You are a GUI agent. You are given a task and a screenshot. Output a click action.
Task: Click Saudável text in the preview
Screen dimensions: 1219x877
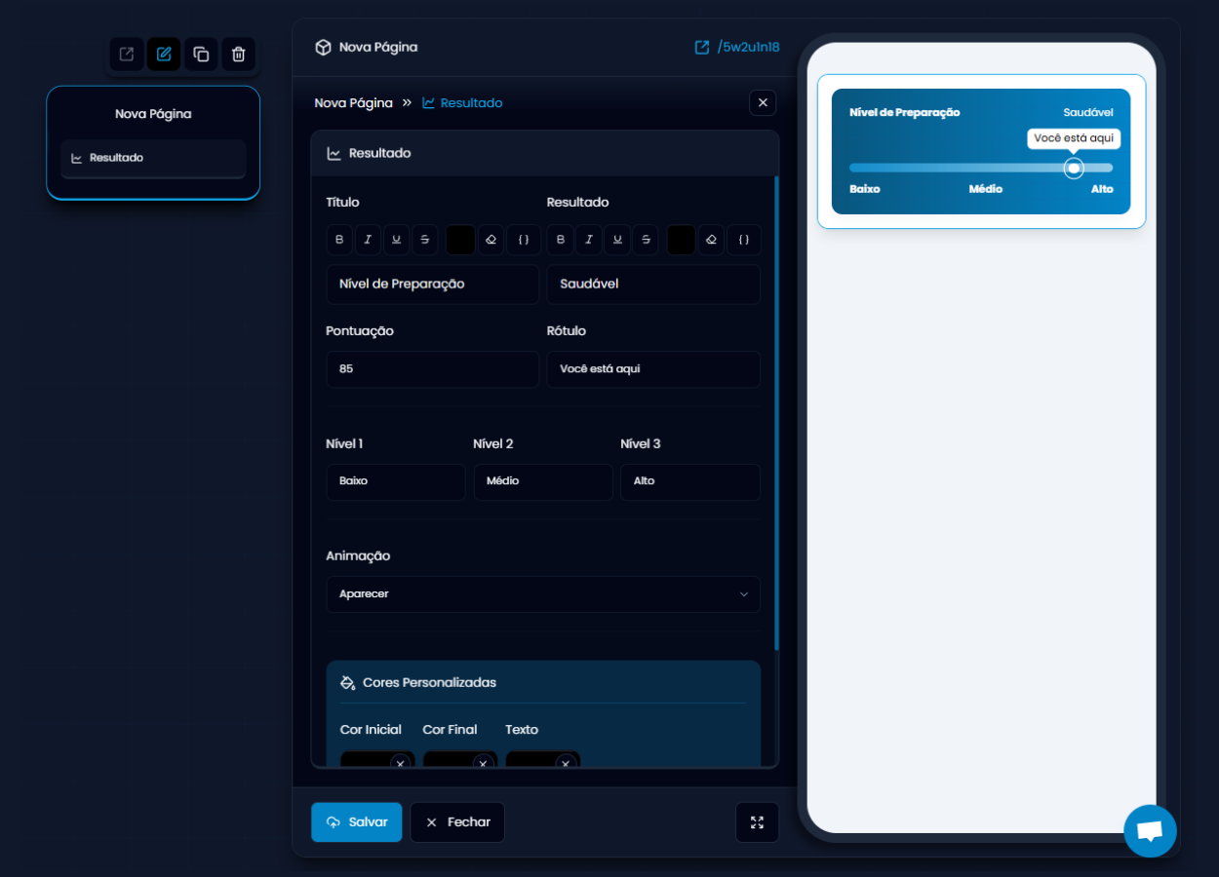1088,113
